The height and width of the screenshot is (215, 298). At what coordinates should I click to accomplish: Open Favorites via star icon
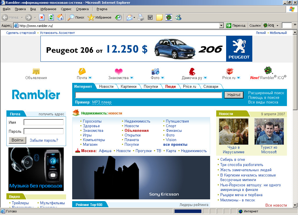[x=91, y=17]
